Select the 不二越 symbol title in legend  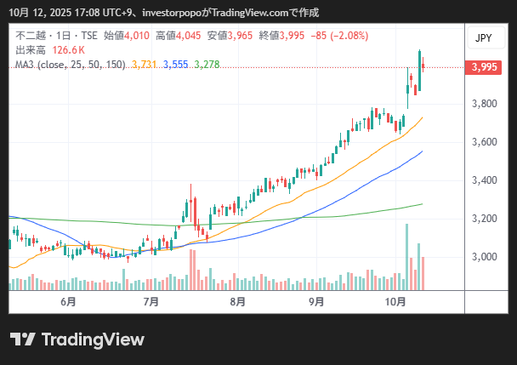(x=30, y=37)
